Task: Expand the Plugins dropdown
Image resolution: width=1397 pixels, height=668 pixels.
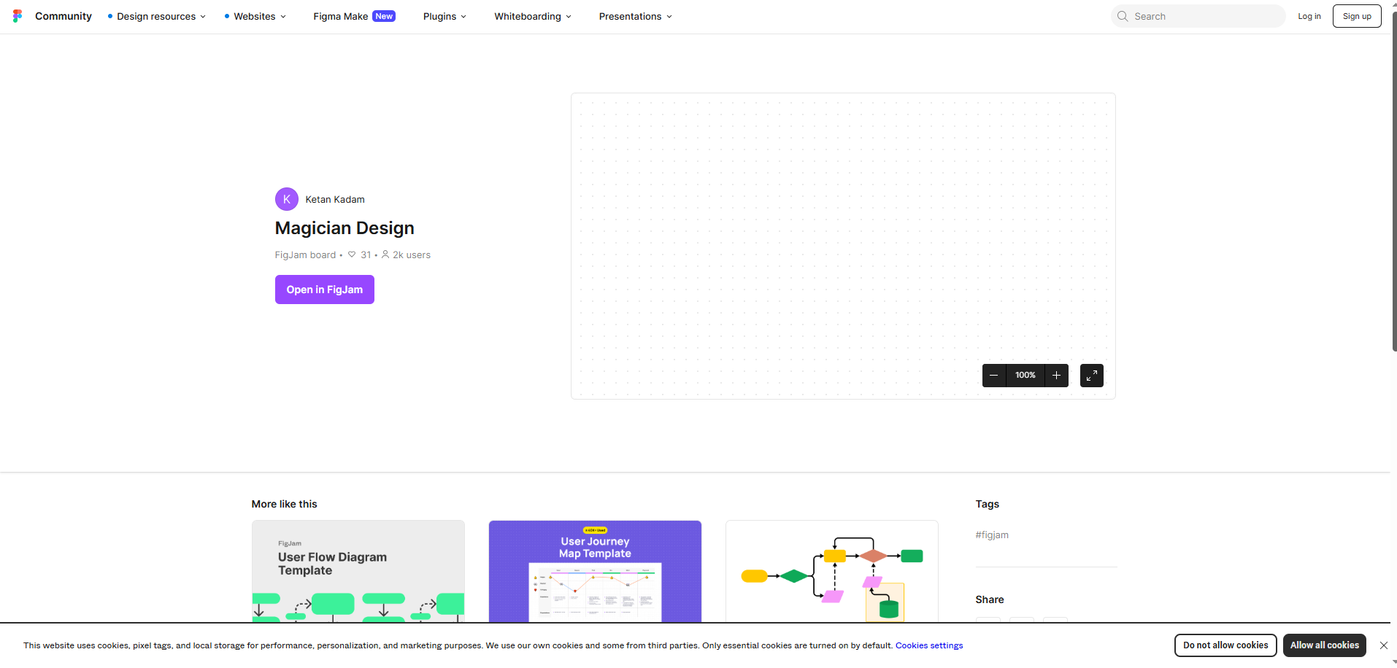Action: (x=444, y=16)
